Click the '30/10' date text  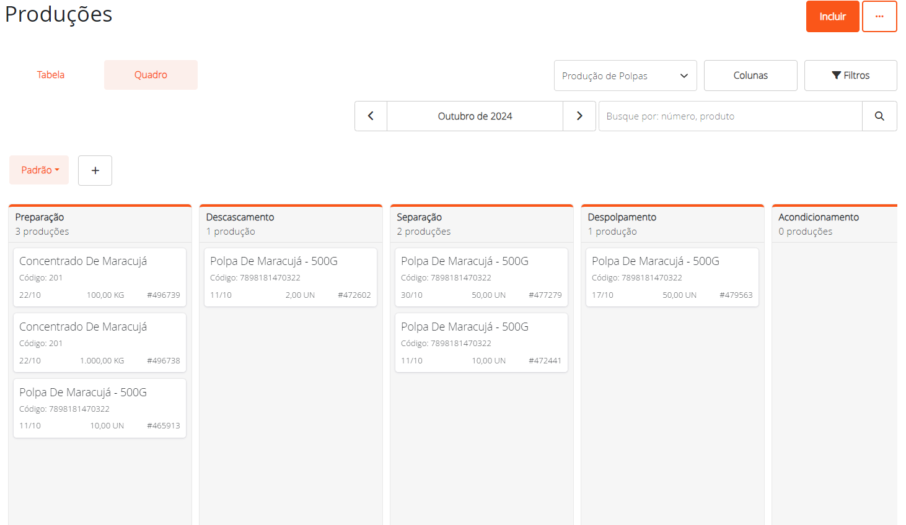coord(411,295)
